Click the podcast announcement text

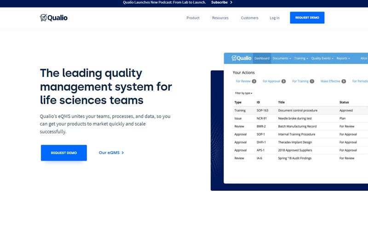point(164,2)
